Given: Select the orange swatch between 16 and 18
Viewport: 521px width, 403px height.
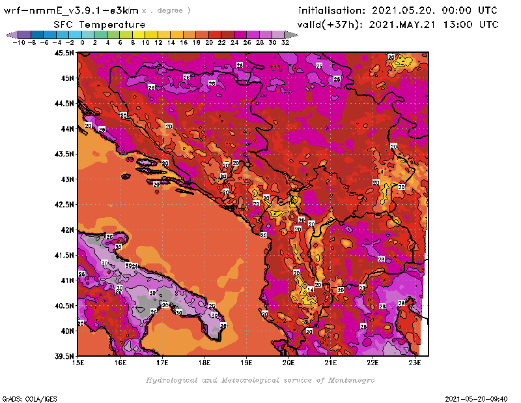Looking at the screenshot, I should coord(190,35).
